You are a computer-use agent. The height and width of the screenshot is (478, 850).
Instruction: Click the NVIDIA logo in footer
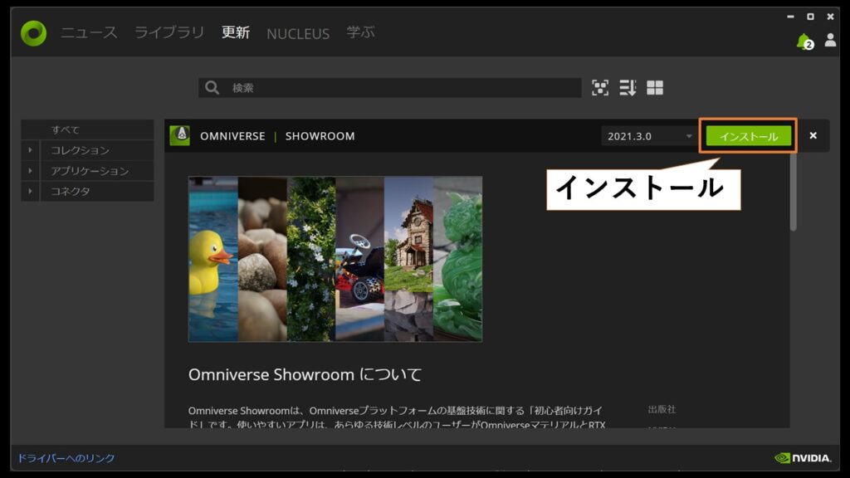(803, 458)
